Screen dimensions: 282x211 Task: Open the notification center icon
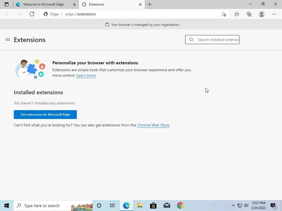pos(273,206)
